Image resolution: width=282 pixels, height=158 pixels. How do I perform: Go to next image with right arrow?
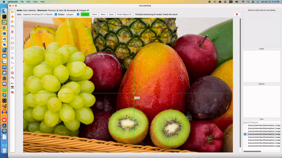pos(12,17)
